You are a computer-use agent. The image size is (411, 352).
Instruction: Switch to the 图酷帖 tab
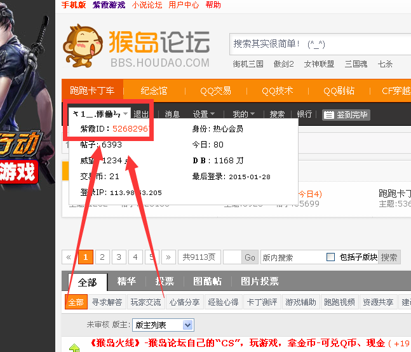[x=207, y=281]
